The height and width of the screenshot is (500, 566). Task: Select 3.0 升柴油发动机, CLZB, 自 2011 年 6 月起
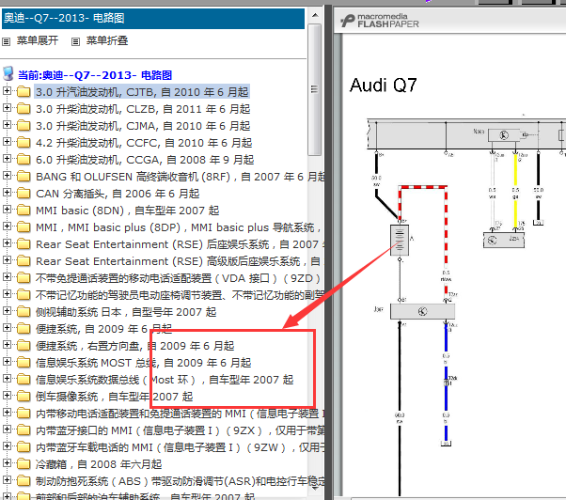pyautogui.click(x=143, y=109)
